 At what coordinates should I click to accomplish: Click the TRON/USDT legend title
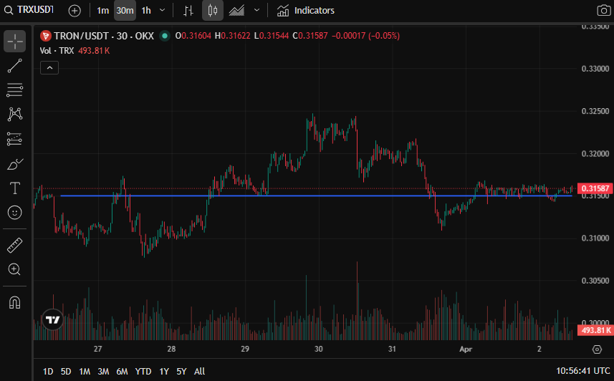[x=104, y=36]
